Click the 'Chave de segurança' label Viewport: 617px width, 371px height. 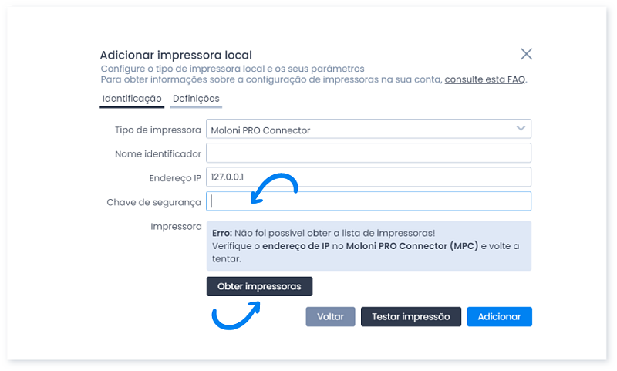click(x=153, y=202)
